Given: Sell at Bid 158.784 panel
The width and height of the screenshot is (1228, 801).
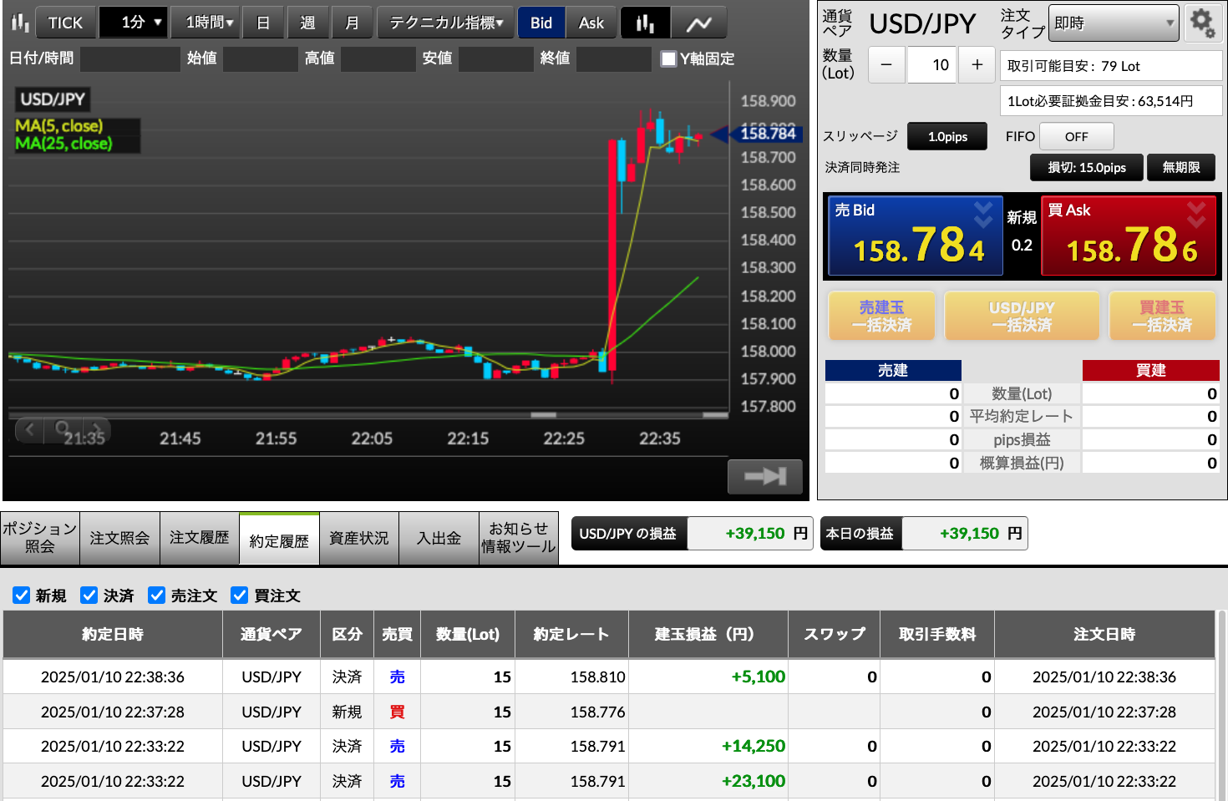Looking at the screenshot, I should 915,236.
